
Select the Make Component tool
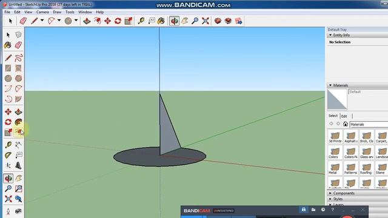pos(18,35)
